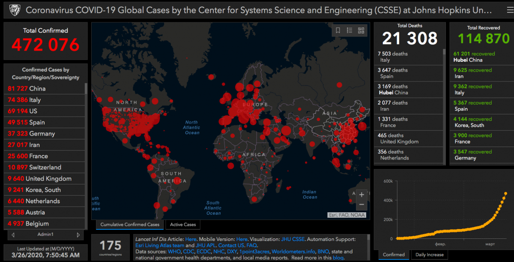Open the map bookmarks icon
514x262 pixels.
pyautogui.click(x=338, y=30)
